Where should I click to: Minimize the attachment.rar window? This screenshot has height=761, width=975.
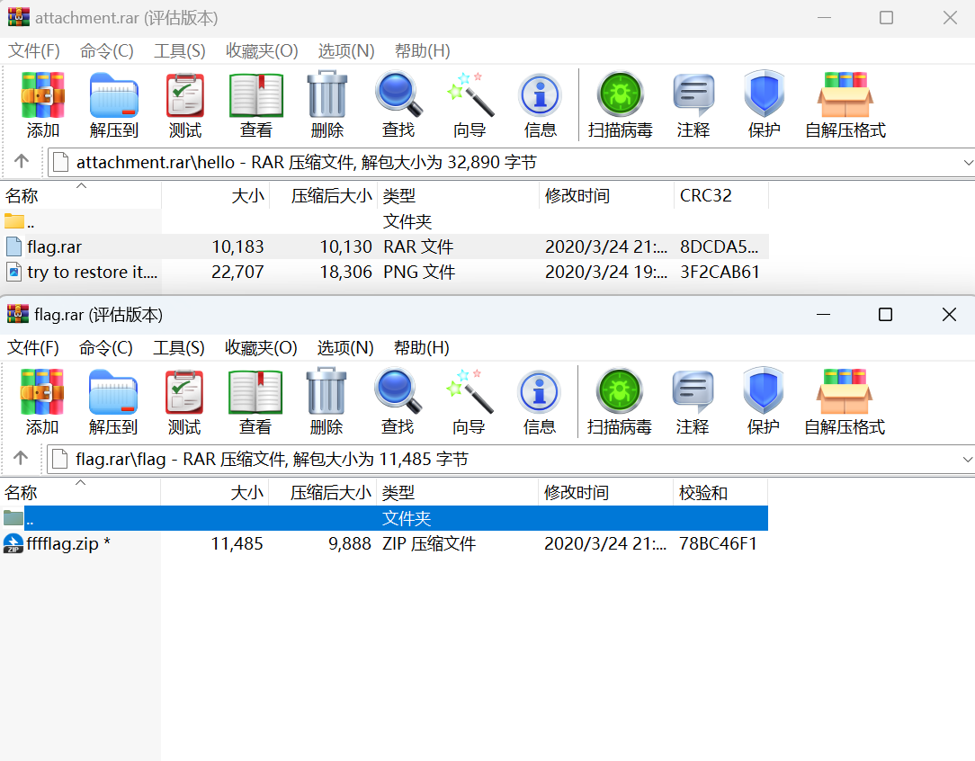tap(825, 17)
